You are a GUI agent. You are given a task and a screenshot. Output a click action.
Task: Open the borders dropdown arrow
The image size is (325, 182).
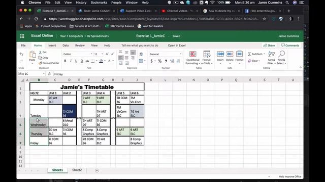click(x=96, y=61)
